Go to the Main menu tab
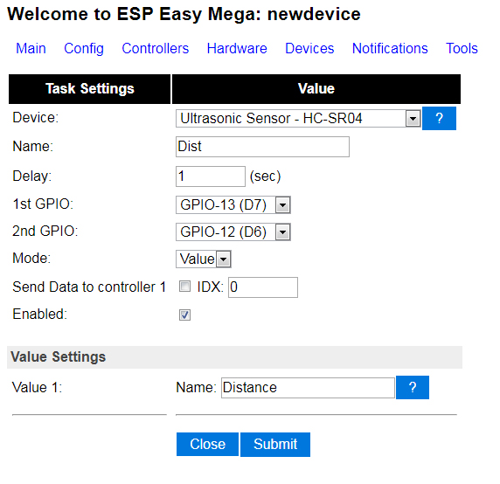 [31, 48]
